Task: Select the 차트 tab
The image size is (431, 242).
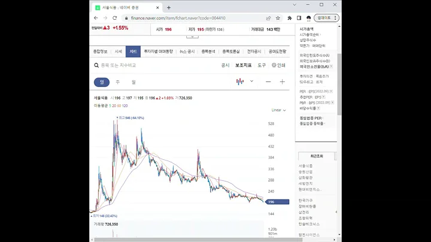Action: tap(133, 52)
